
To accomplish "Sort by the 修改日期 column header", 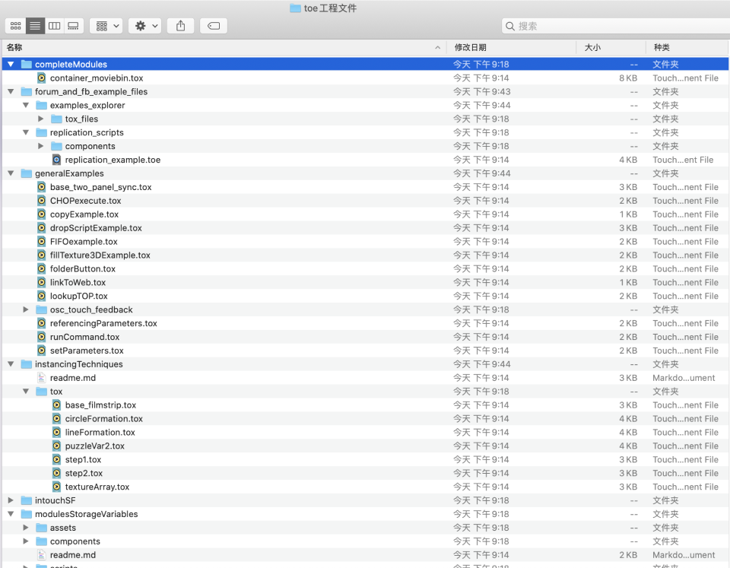I will coord(509,47).
